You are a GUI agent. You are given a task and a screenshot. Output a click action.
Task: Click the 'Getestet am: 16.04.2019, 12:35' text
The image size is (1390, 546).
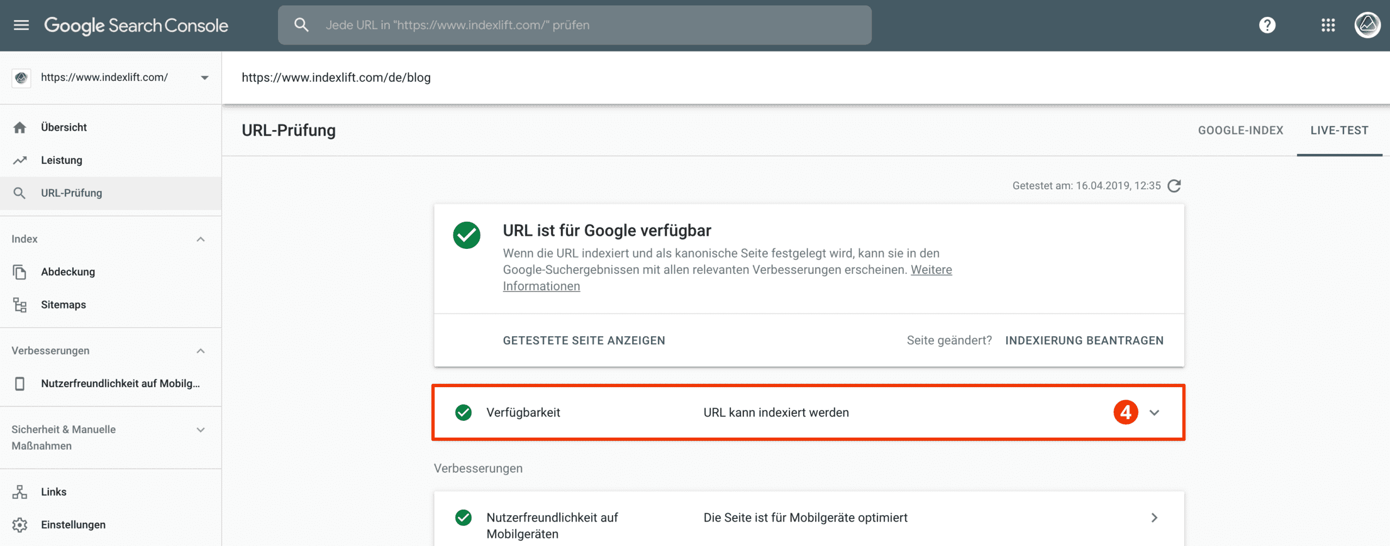(x=1086, y=186)
